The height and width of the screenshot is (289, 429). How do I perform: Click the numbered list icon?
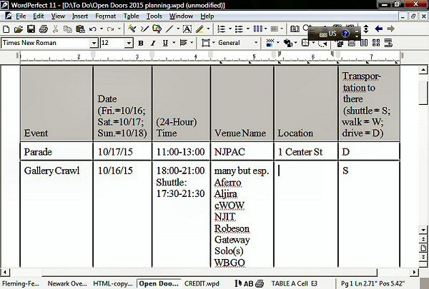[221, 29]
